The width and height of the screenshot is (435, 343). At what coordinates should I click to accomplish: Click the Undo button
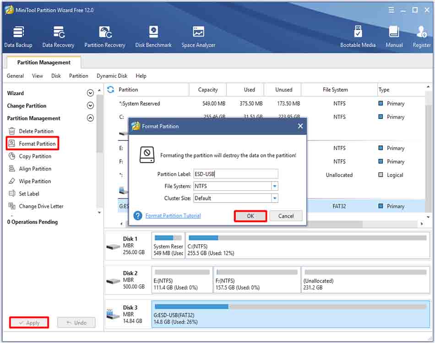pyautogui.click(x=76, y=322)
